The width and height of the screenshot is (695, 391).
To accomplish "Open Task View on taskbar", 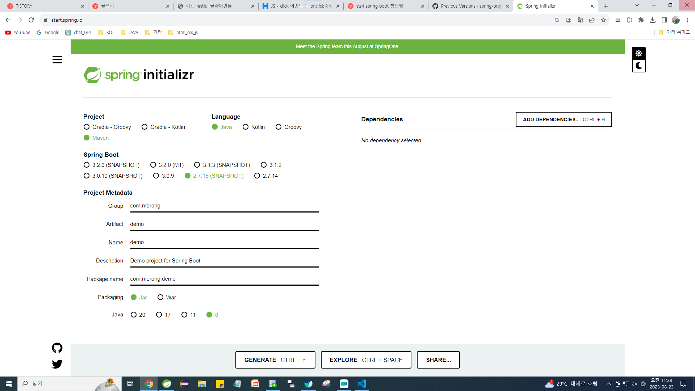I will (x=130, y=384).
